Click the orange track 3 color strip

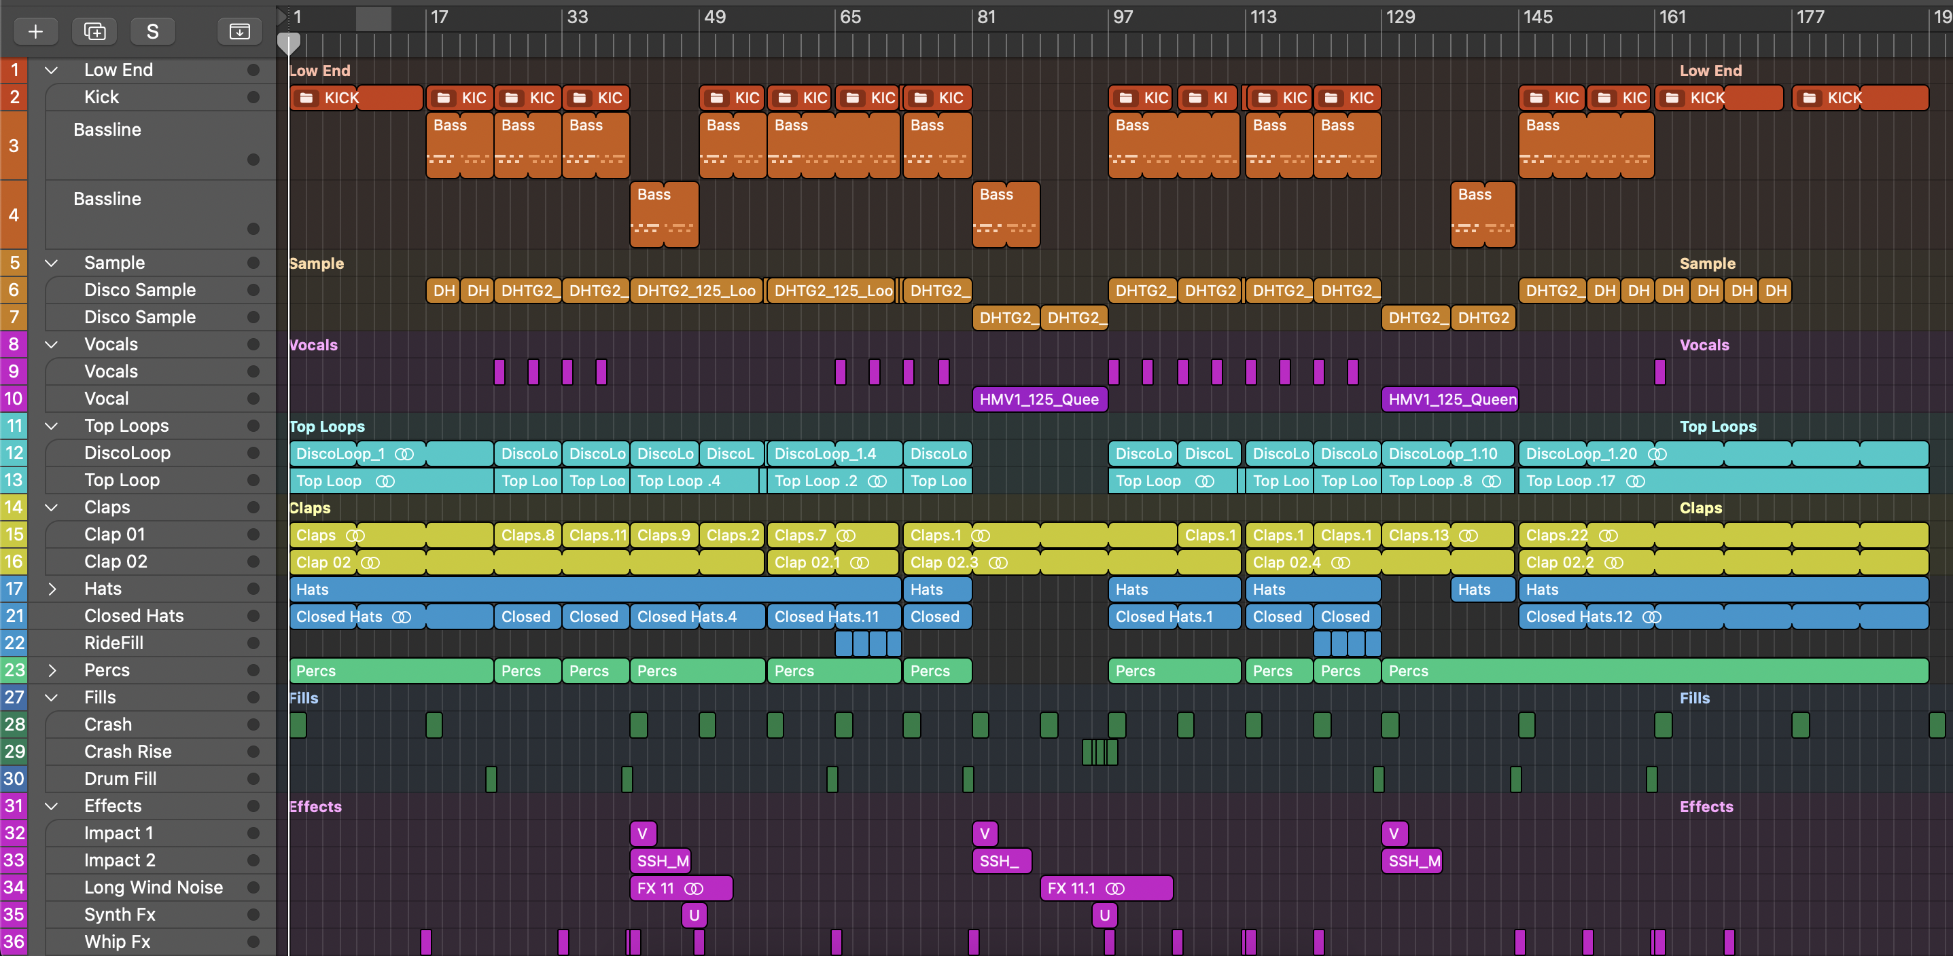point(14,145)
